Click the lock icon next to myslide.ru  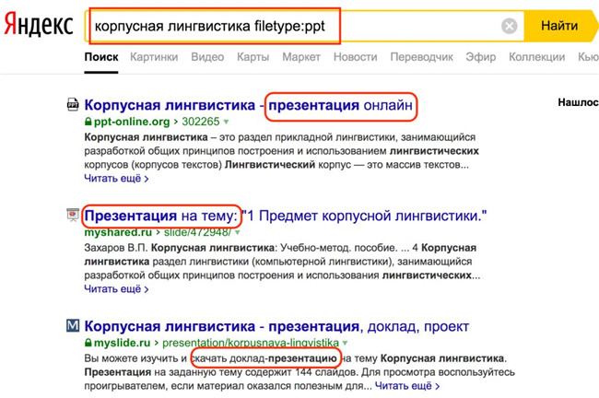(x=88, y=343)
